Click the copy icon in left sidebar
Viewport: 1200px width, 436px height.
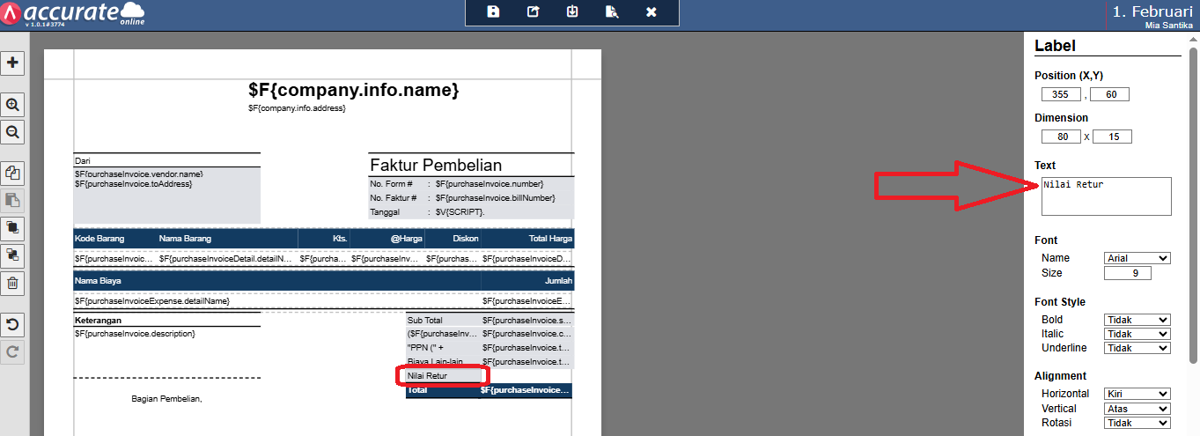[13, 173]
